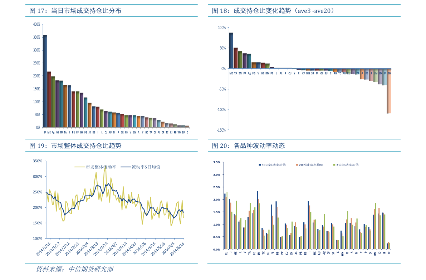426x280 pixels.
Task: Select the TA bar in chart 18
Action: (x=236, y=58)
